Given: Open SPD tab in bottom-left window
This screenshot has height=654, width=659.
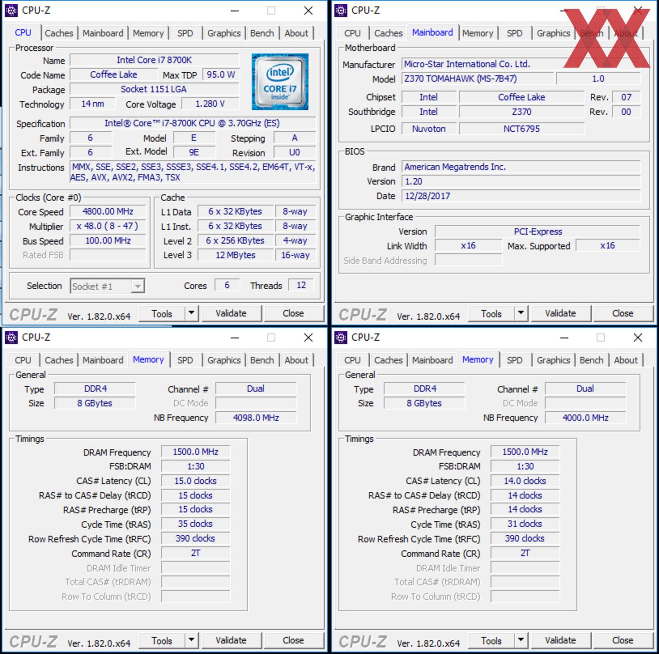Looking at the screenshot, I should pos(185,360).
